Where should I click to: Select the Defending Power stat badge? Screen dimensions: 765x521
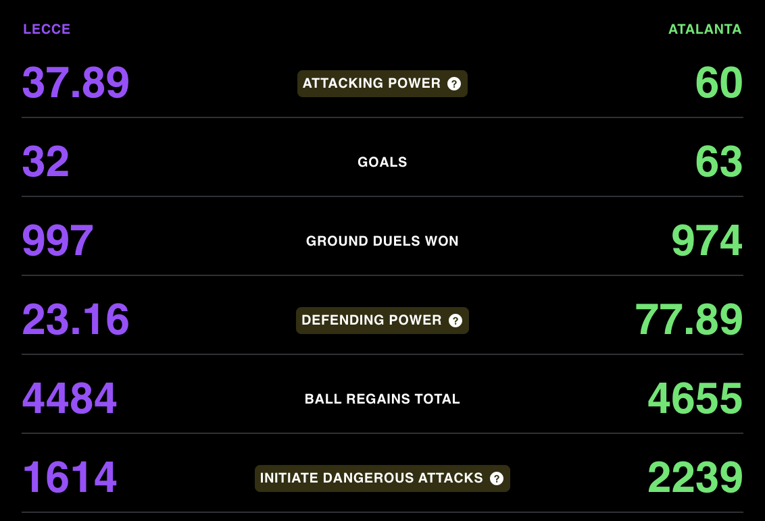tap(382, 320)
